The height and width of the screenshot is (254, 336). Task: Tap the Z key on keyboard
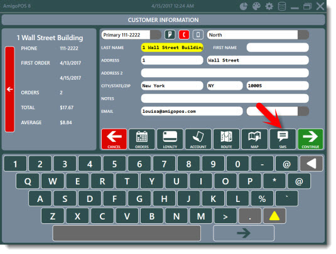[x=53, y=216]
